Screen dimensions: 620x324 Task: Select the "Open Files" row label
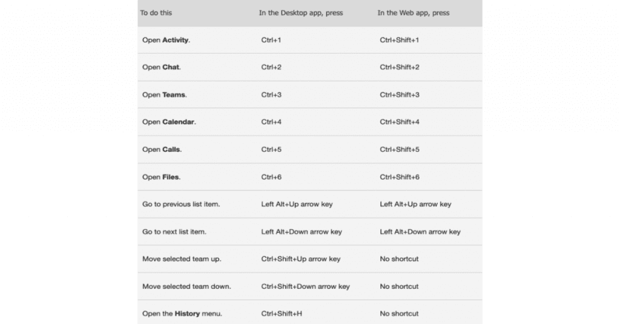(161, 177)
